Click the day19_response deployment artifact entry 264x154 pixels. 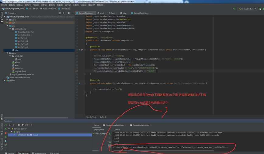point(100,133)
